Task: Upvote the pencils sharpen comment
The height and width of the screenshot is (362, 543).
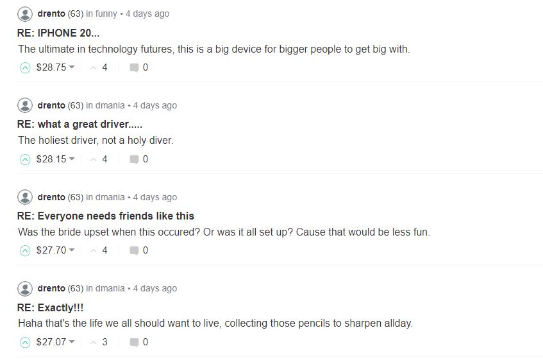Action: (x=25, y=342)
